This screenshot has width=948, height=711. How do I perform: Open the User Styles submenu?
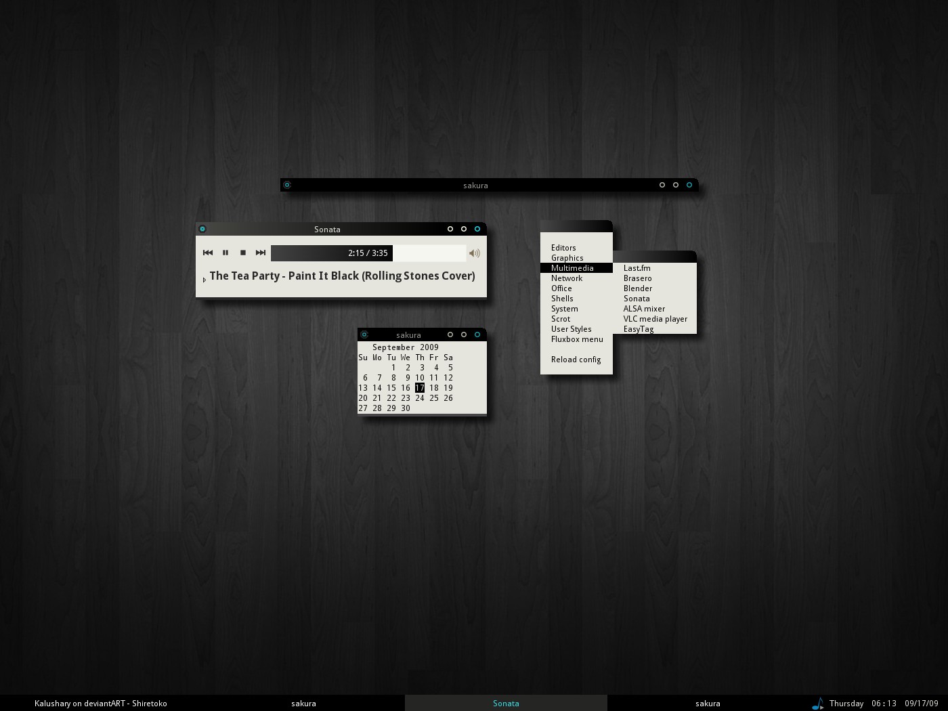point(576,329)
